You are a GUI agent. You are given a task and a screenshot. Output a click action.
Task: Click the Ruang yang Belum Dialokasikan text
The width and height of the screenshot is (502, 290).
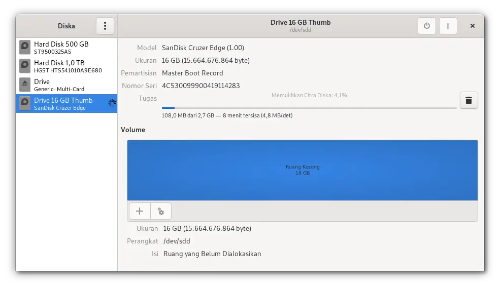212,254
